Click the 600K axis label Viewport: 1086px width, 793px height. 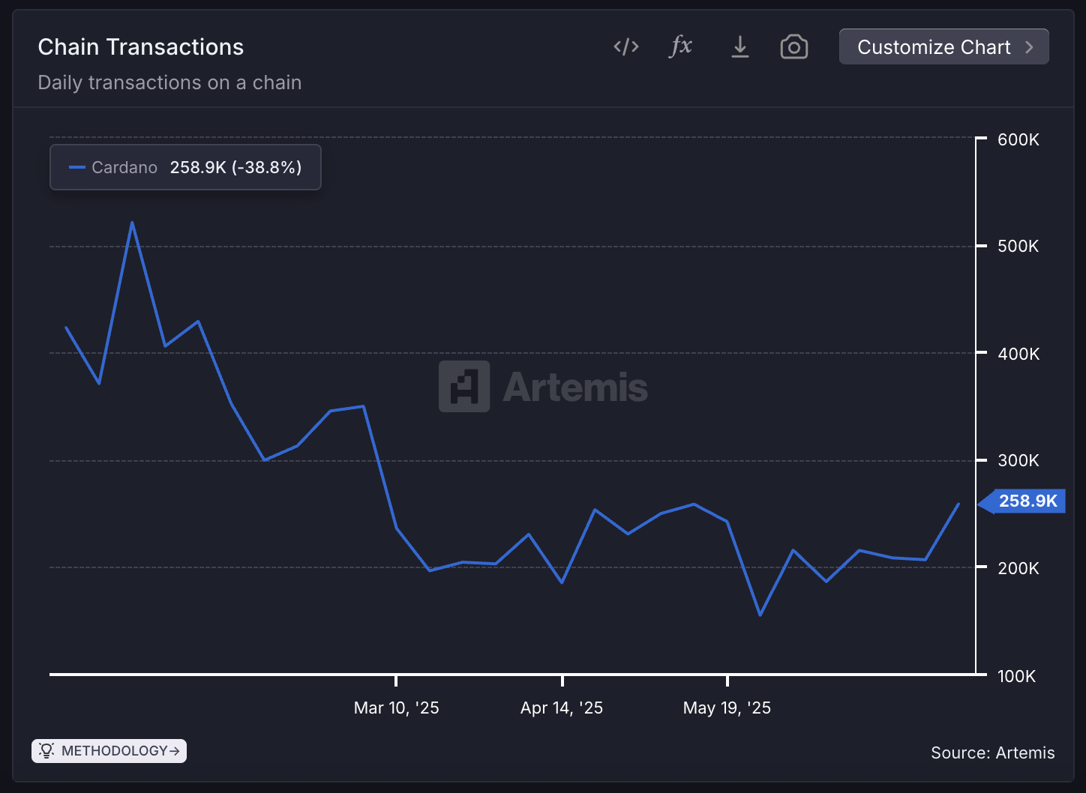click(1018, 139)
